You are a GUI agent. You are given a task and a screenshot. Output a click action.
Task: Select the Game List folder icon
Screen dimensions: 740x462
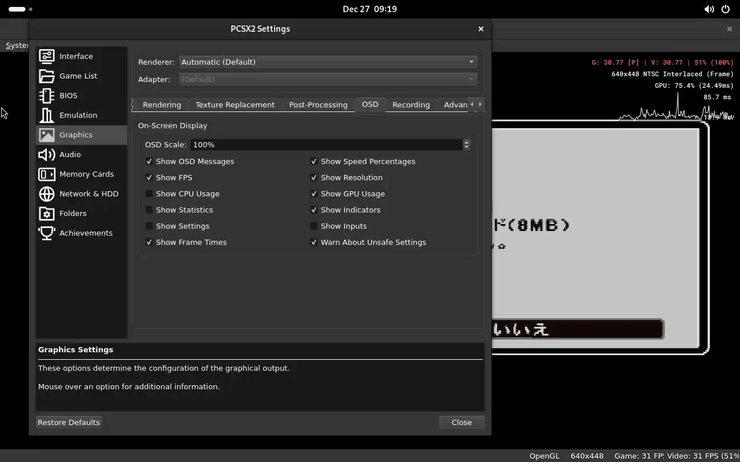[x=47, y=76]
